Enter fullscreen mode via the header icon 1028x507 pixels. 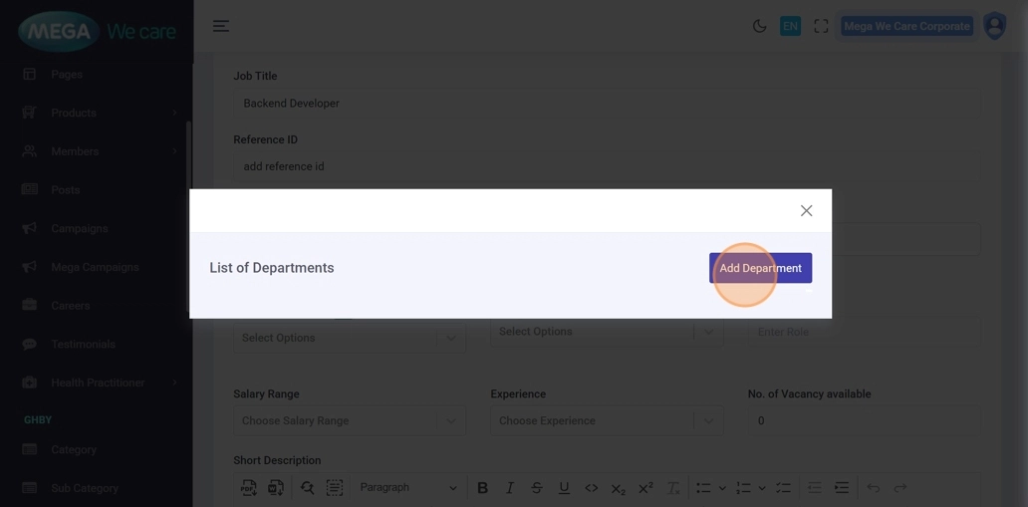[x=821, y=27]
